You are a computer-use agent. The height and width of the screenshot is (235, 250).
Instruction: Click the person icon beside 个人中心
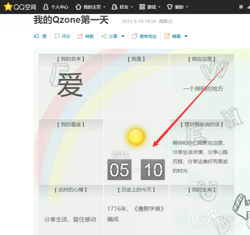[x=46, y=7]
